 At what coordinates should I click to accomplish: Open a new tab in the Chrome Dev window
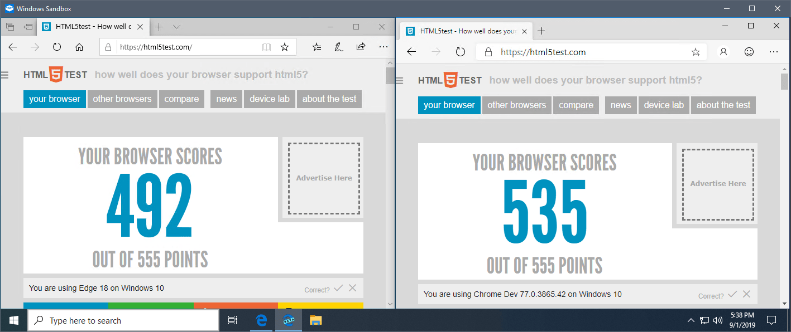pos(541,31)
